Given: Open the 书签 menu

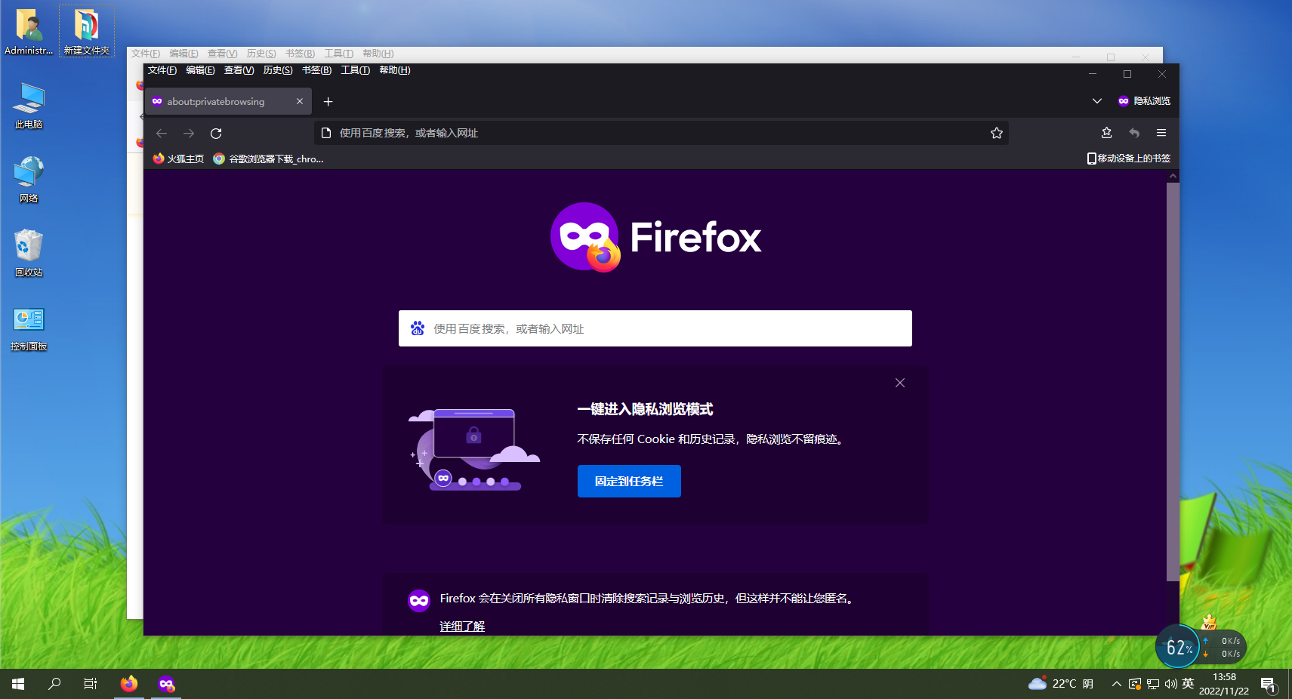Looking at the screenshot, I should coord(316,70).
